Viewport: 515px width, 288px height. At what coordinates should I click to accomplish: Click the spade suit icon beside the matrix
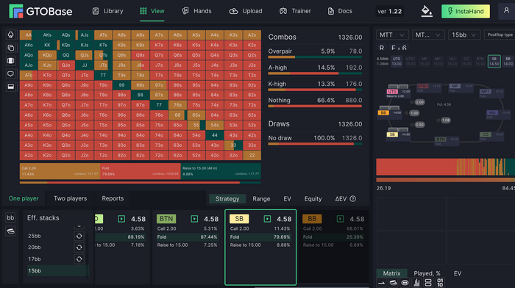(x=10, y=35)
